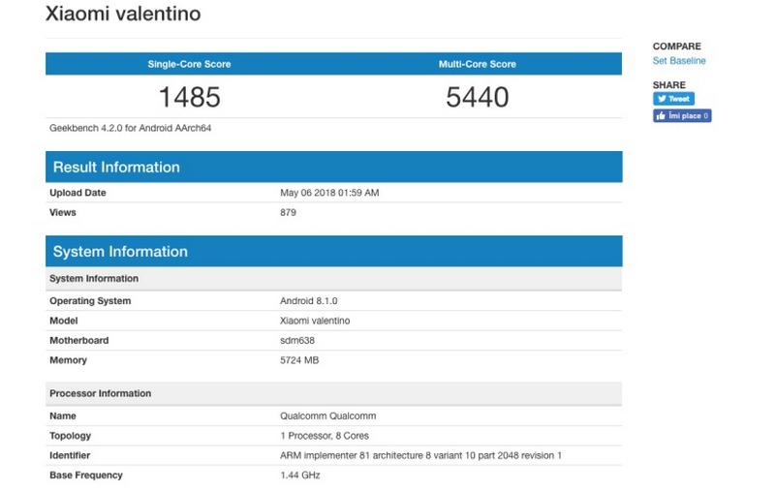Image resolution: width=775 pixels, height=492 pixels.
Task: Click the single-core score value 1485
Action: click(189, 97)
